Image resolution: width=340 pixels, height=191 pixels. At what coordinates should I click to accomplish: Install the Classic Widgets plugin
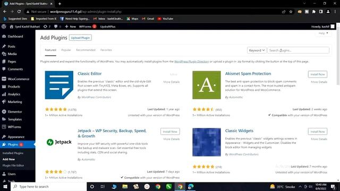coord(318,132)
